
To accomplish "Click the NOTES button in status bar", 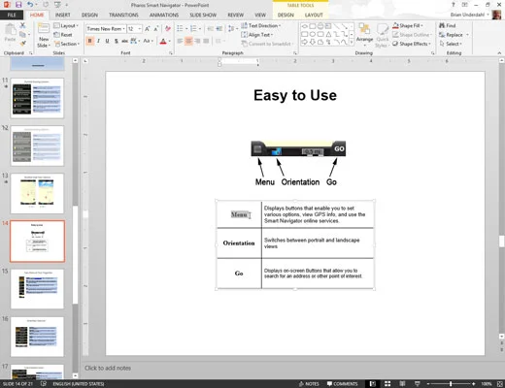I will pyautogui.click(x=309, y=384).
